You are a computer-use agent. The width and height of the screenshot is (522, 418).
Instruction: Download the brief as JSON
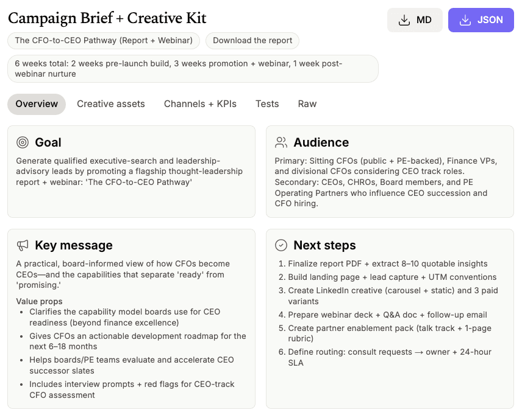point(481,20)
